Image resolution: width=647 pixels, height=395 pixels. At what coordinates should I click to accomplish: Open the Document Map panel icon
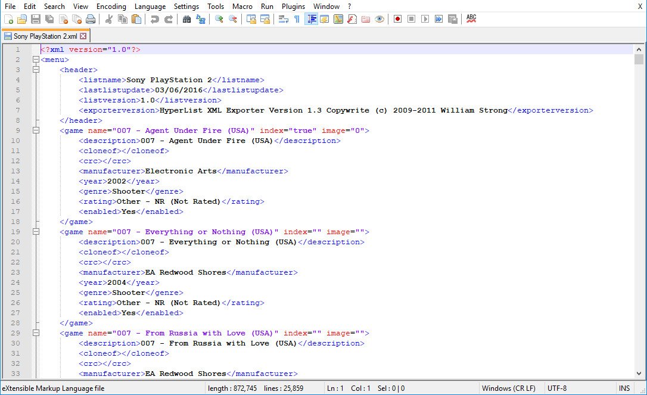(x=338, y=19)
